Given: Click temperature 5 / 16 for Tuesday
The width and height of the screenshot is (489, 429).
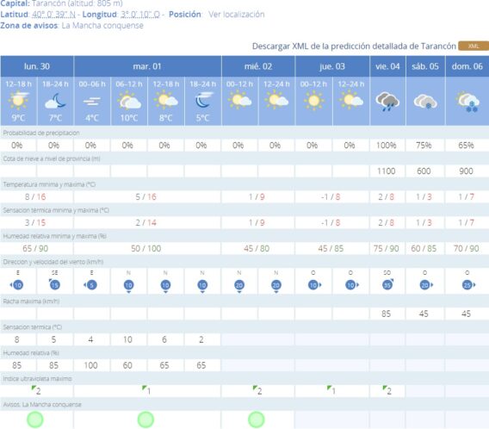Looking at the screenshot, I should [x=146, y=197].
